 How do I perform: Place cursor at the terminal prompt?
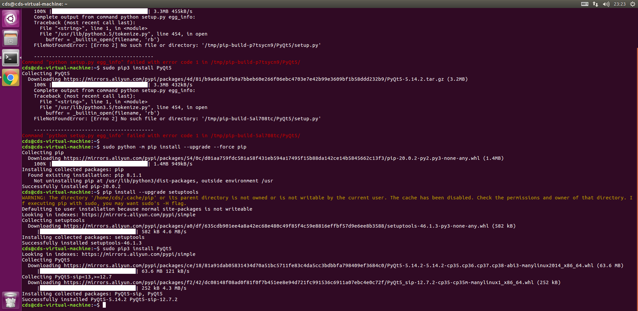click(x=104, y=305)
